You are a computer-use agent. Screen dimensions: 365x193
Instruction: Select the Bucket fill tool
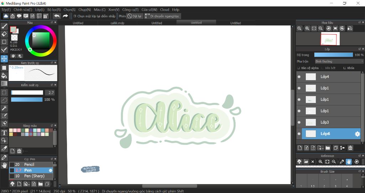tap(4, 75)
